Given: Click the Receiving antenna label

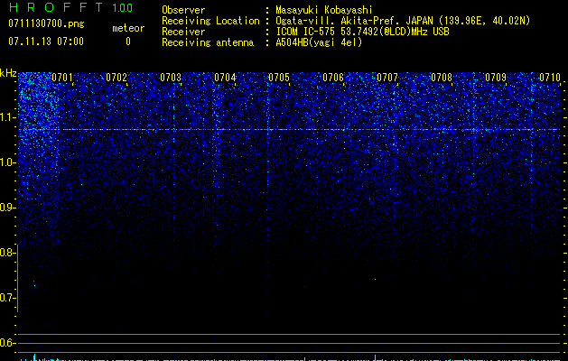Looking at the screenshot, I should pyautogui.click(x=208, y=42).
